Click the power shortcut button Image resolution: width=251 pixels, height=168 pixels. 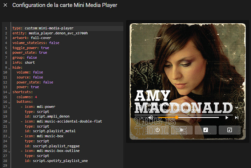(x=158, y=130)
